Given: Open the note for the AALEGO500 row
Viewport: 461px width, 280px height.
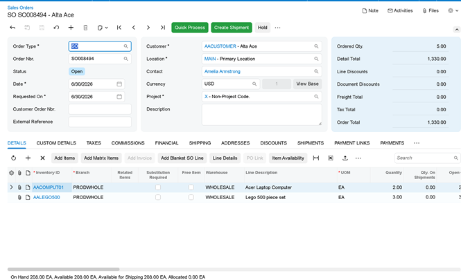Looking at the screenshot, I should (28, 197).
